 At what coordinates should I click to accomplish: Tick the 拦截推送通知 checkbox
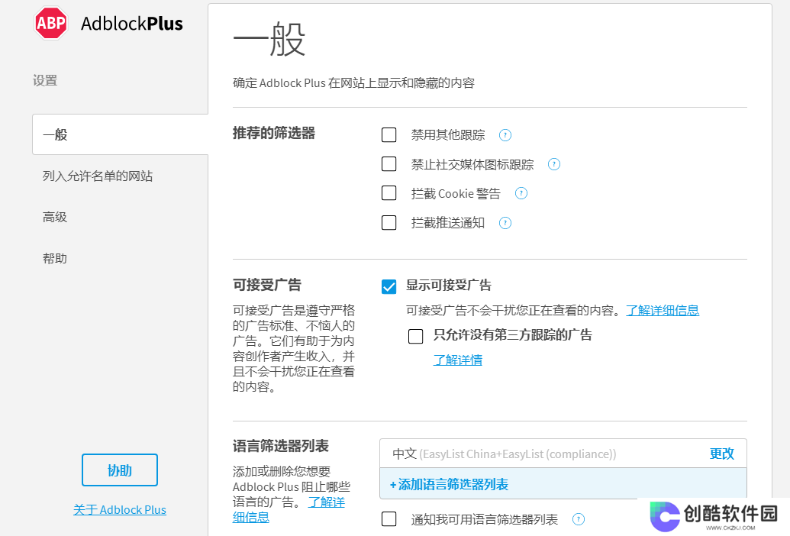click(389, 223)
